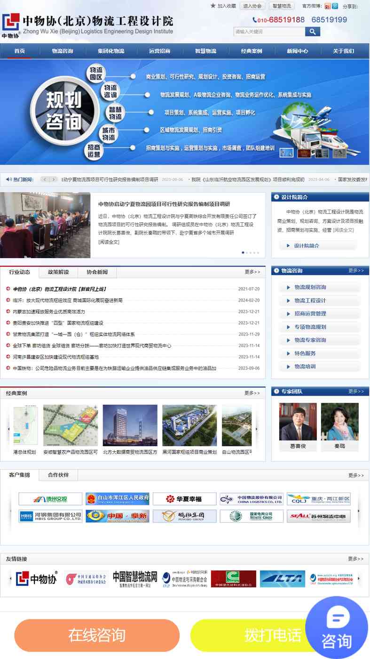Expand 物流规划咨询 sidebar item
The height and width of the screenshot is (659, 370).
(x=320, y=287)
